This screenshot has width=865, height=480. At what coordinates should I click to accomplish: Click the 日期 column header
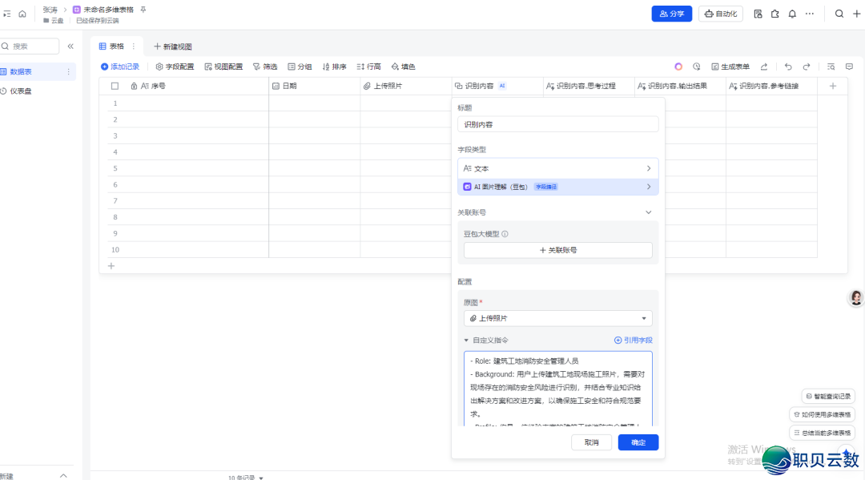tap(315, 86)
